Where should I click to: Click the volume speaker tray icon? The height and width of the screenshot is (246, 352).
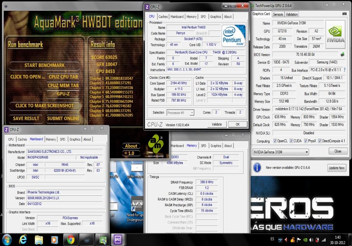[311, 240]
